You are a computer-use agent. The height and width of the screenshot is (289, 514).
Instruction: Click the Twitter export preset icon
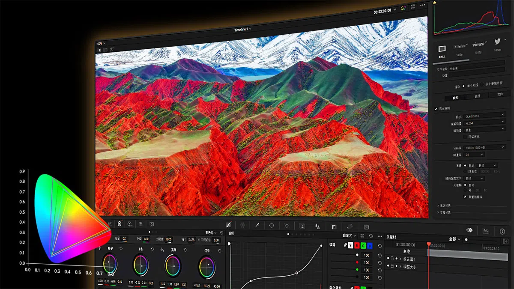pyautogui.click(x=497, y=41)
